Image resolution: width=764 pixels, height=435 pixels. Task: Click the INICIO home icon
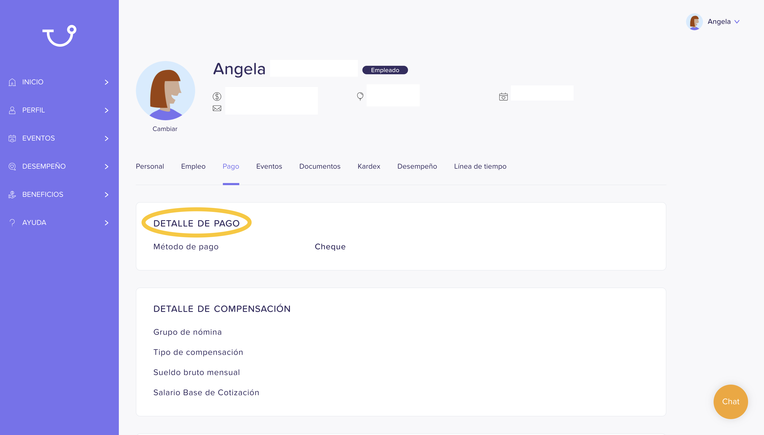coord(12,82)
